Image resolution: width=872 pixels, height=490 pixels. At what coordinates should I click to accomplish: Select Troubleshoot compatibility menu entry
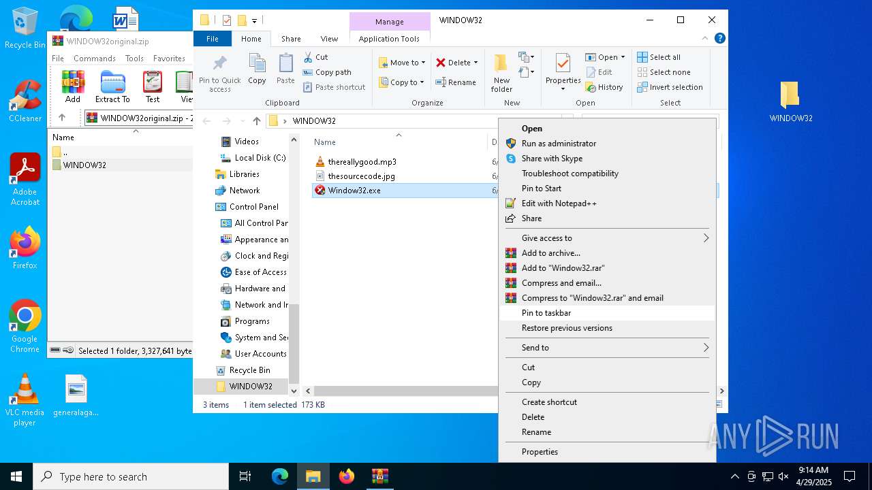click(x=608, y=174)
